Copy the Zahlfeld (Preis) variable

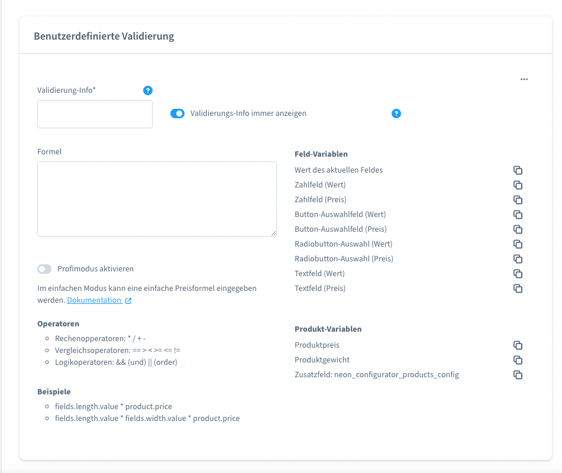click(x=518, y=200)
